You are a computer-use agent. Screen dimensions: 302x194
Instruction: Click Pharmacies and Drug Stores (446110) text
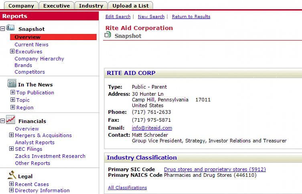[x=210, y=175]
